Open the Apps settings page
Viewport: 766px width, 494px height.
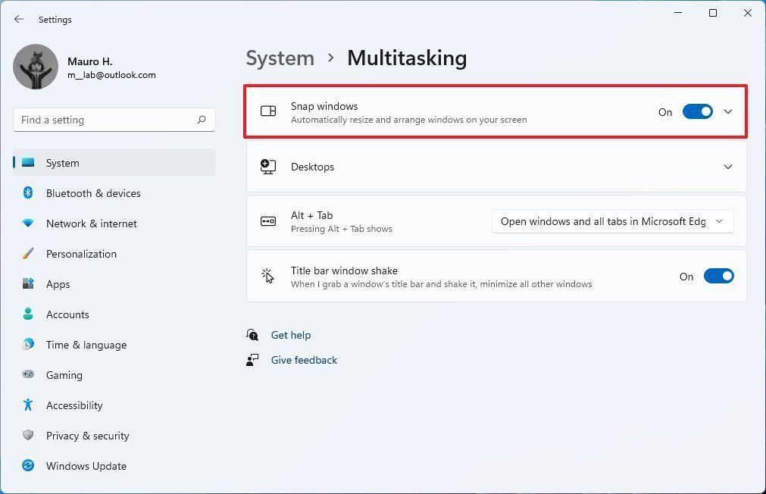coord(58,284)
